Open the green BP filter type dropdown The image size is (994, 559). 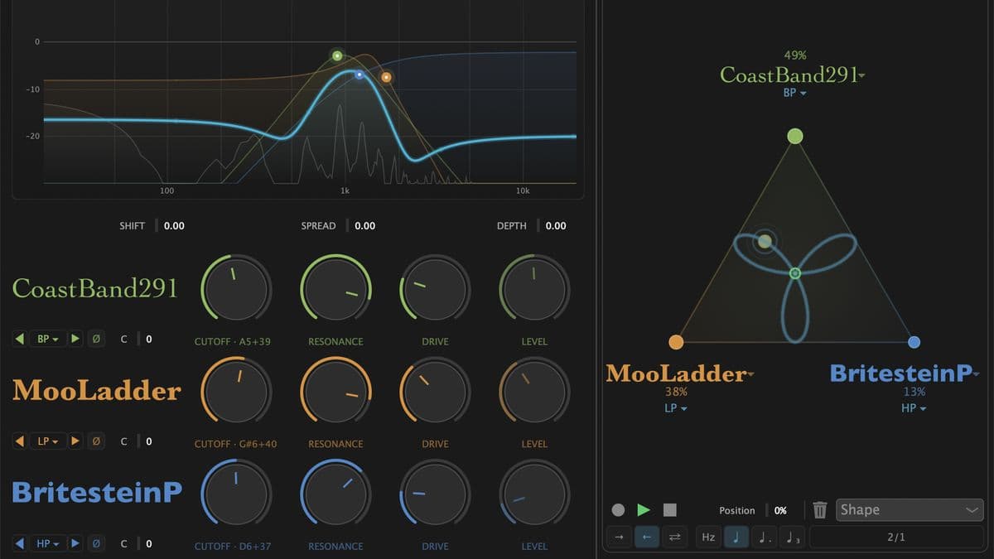pyautogui.click(x=48, y=339)
